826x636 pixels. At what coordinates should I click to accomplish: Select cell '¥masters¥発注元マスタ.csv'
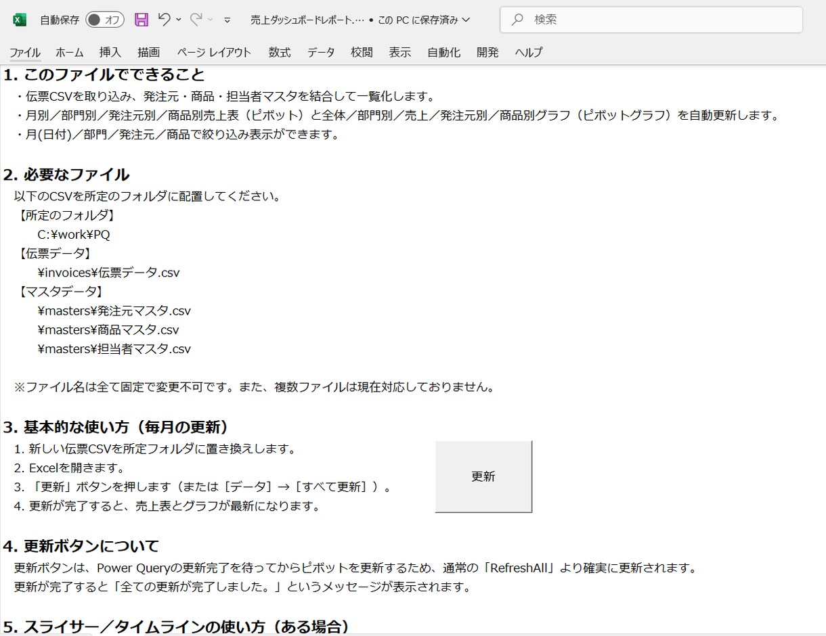[x=114, y=311]
